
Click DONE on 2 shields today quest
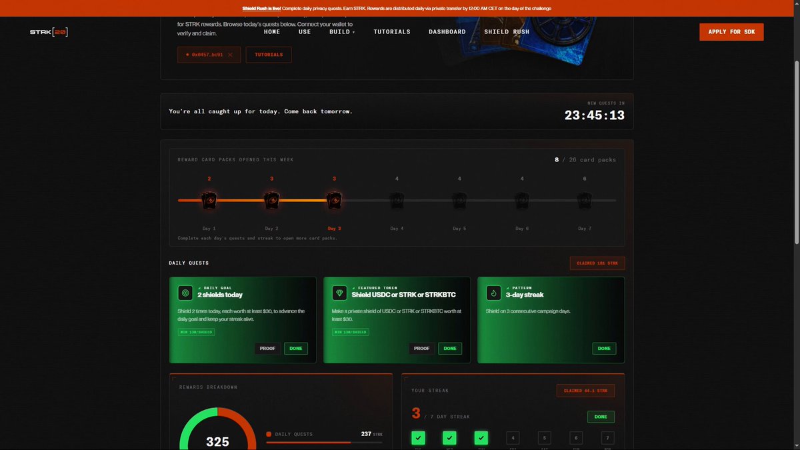(x=296, y=348)
